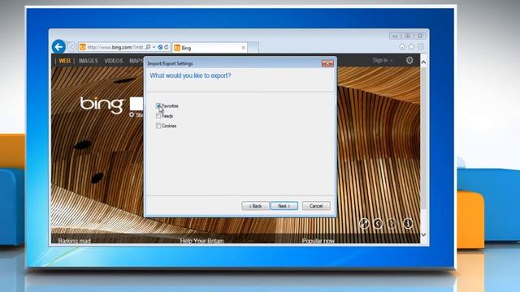Click scrollbar up arrow in browser
The image size is (520, 292).
[x=423, y=62]
